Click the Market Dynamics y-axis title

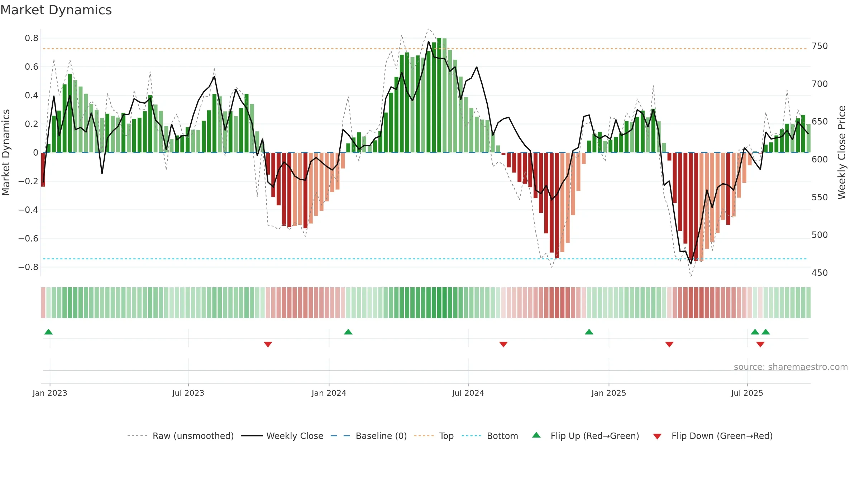coord(6,152)
